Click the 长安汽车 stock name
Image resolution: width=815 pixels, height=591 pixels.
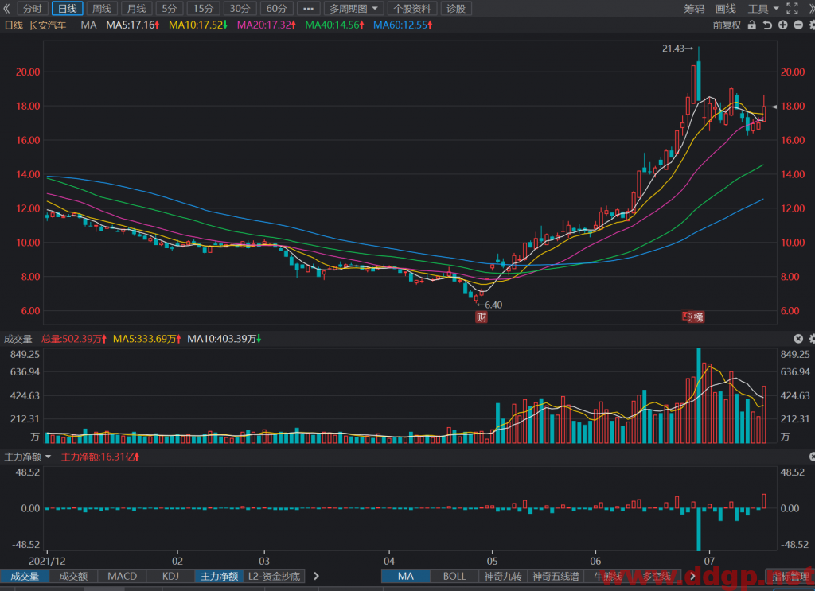(x=47, y=25)
